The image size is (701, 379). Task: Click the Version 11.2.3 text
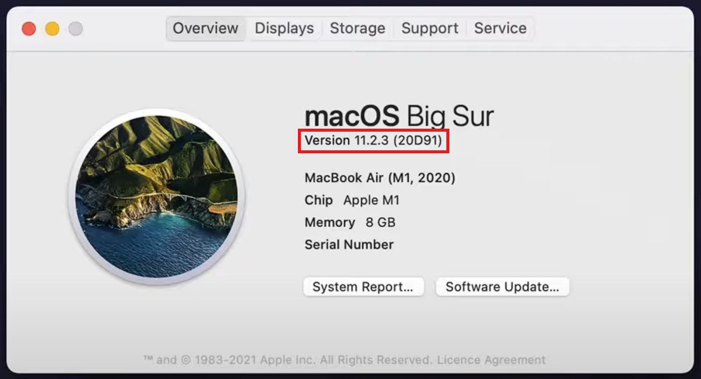[347, 140]
